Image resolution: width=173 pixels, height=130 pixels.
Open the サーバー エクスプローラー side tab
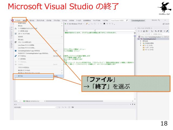(11, 33)
